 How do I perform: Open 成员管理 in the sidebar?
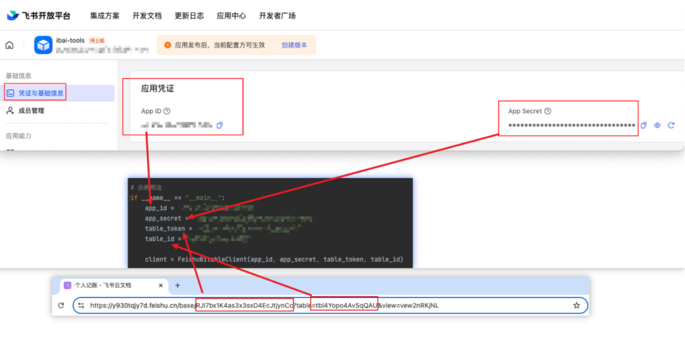[x=31, y=110]
